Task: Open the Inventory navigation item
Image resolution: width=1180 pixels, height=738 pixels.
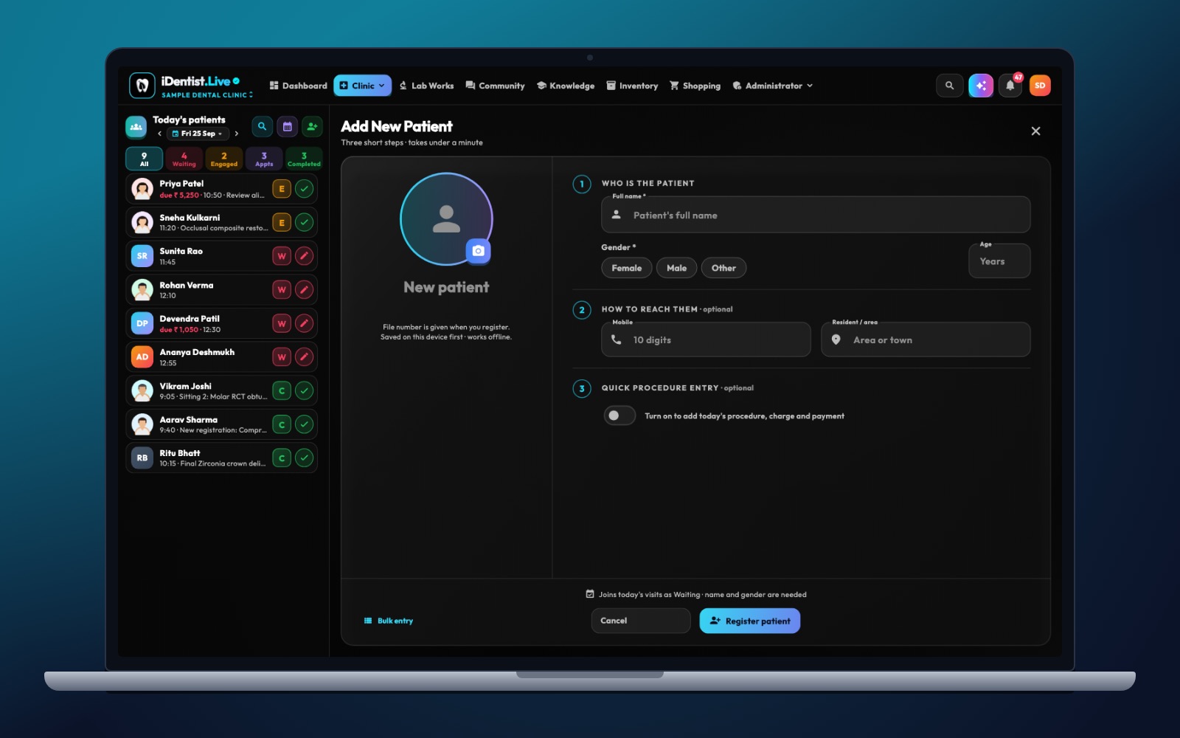Action: point(632,86)
